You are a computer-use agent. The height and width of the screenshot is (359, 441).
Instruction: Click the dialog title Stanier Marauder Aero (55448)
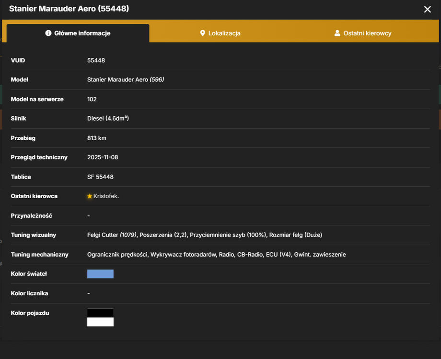click(69, 9)
